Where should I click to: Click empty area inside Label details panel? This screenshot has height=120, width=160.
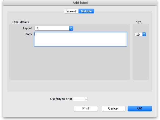point(69,63)
